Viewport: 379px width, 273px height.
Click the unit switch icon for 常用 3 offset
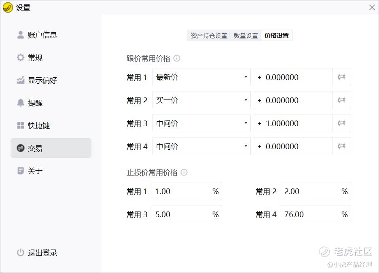coord(341,123)
